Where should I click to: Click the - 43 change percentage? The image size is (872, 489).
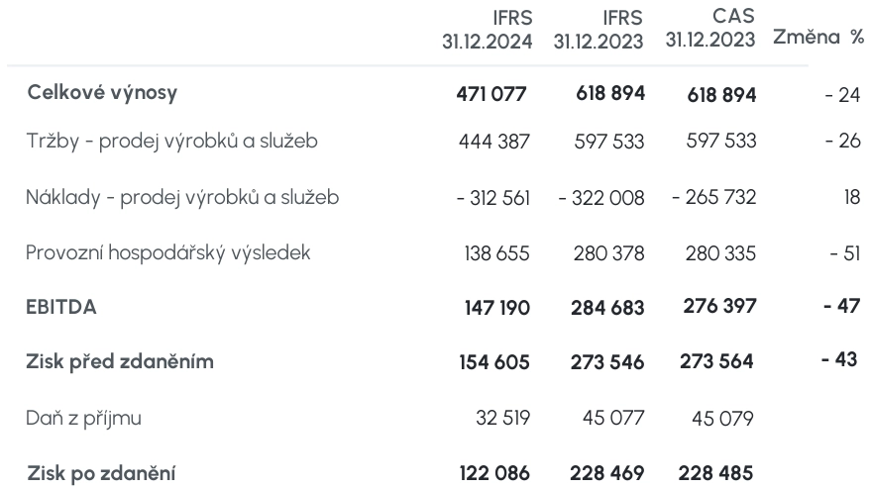839,359
